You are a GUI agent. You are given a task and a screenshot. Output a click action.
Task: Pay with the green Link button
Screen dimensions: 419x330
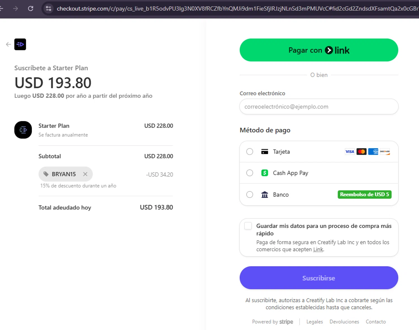pos(319,50)
